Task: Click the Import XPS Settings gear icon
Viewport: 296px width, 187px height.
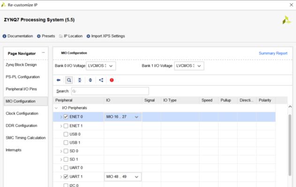Action: [88, 36]
